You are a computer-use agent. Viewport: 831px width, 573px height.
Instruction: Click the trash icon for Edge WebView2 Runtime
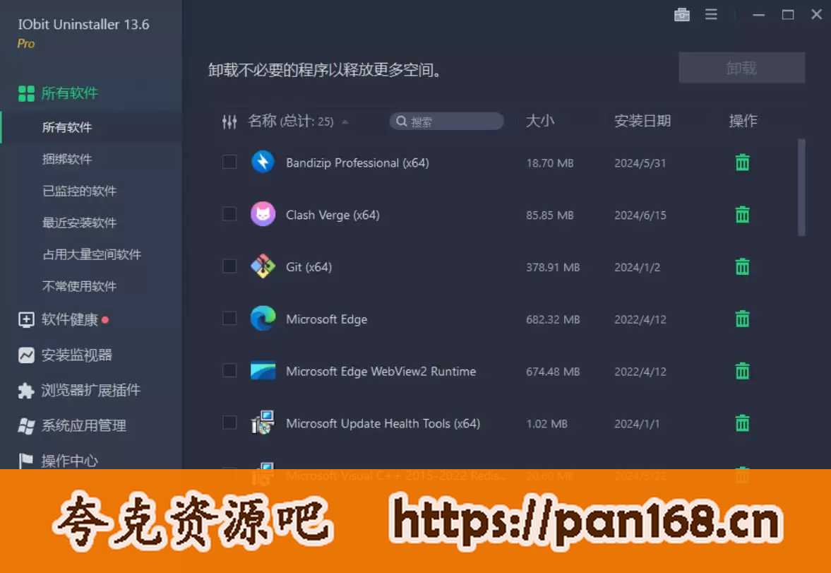(742, 371)
